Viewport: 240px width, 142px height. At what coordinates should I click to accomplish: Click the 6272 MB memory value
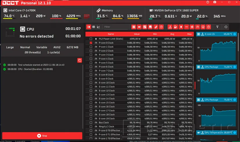[72, 47]
